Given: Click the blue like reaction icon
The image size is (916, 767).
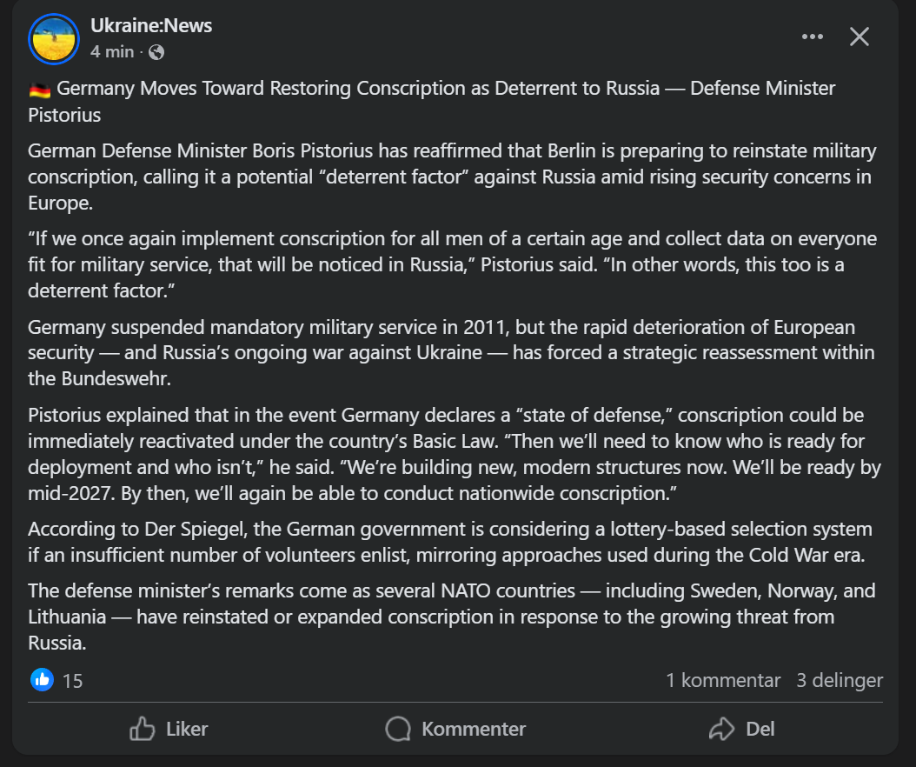Looking at the screenshot, I should coord(42,679).
